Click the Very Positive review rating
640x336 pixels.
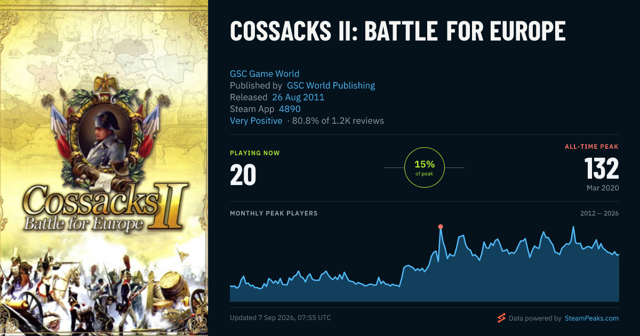(256, 121)
